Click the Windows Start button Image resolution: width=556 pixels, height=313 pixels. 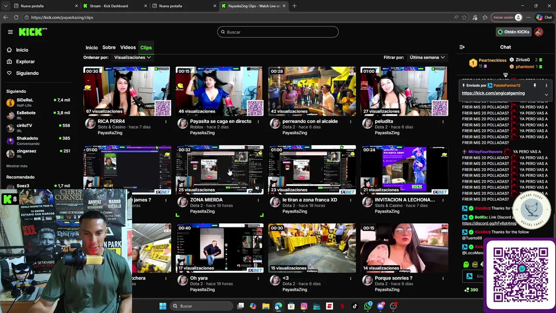[162, 306]
